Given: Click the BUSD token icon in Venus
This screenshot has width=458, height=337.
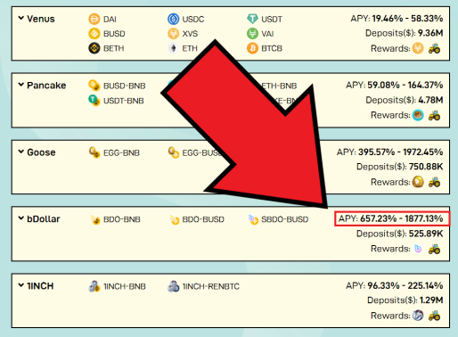Looking at the screenshot, I should 94,34.
